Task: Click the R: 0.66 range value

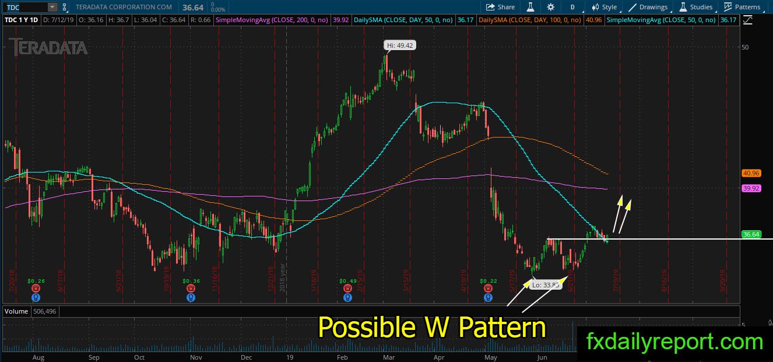Action: click(202, 20)
